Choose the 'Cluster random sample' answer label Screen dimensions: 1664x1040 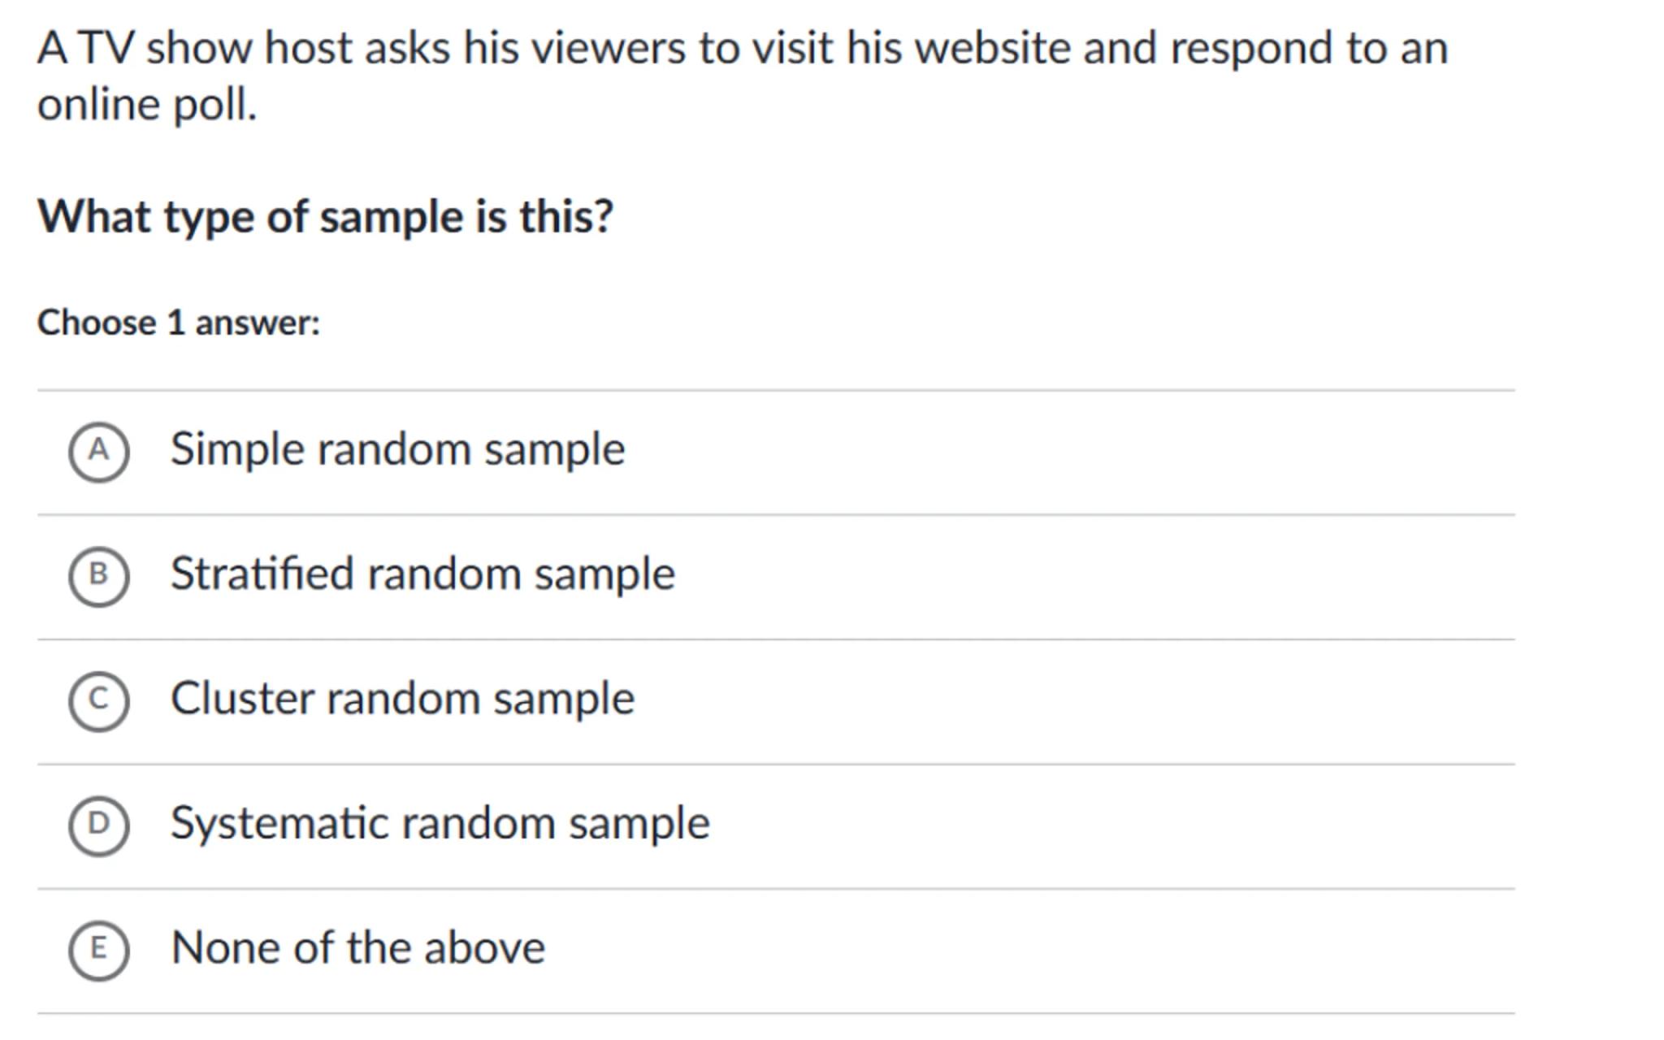click(402, 699)
